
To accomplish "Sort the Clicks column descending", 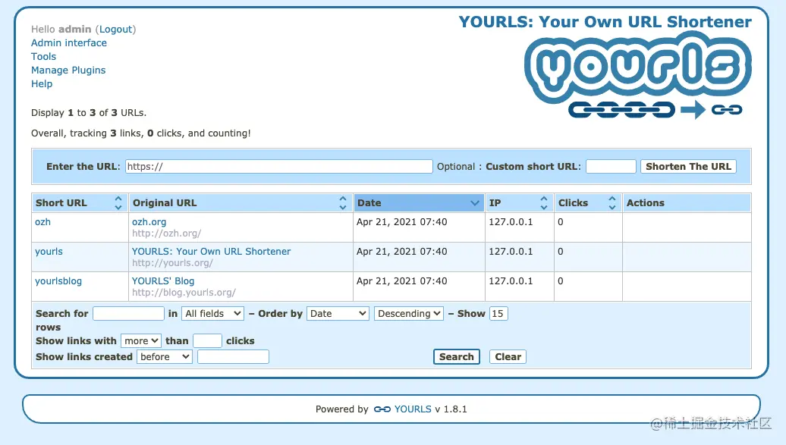I will (612, 206).
